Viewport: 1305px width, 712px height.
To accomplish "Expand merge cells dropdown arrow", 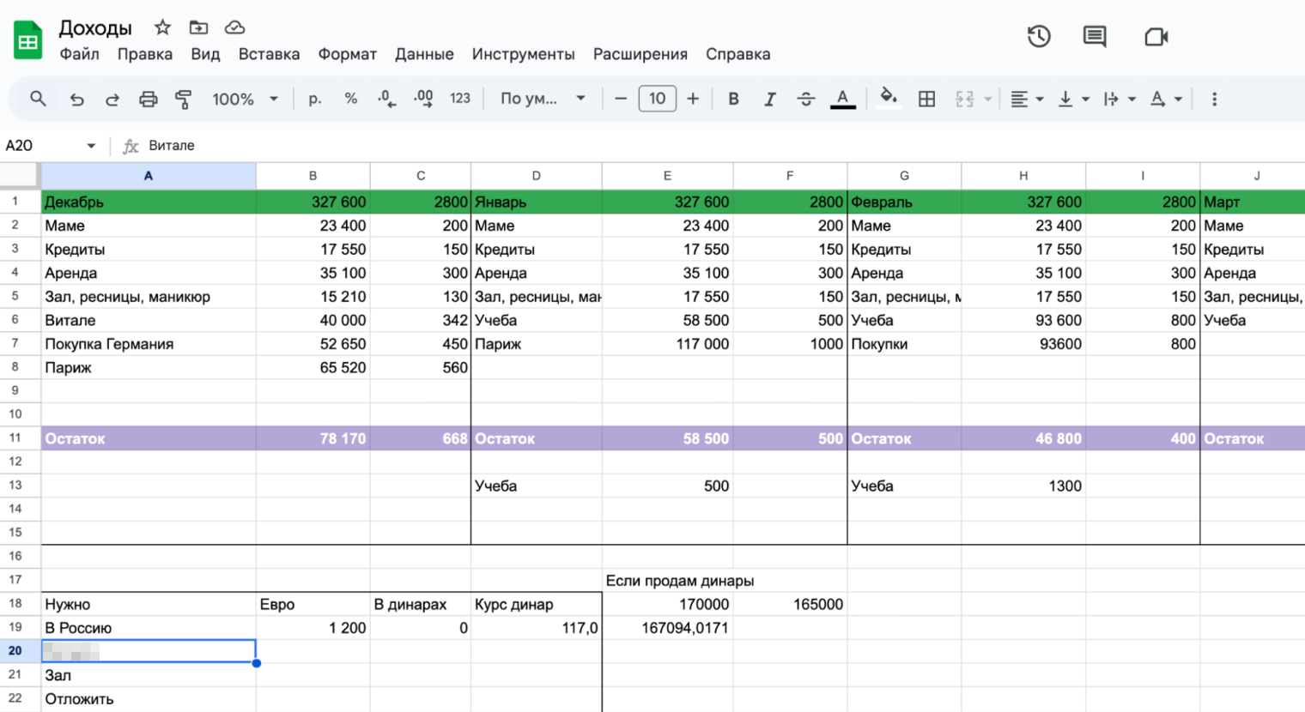I will pyautogui.click(x=987, y=100).
